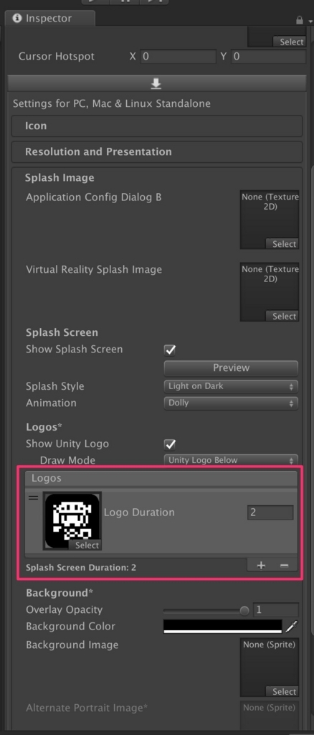Click the Cursor Hotspot Y field
314x735 pixels.
click(268, 57)
